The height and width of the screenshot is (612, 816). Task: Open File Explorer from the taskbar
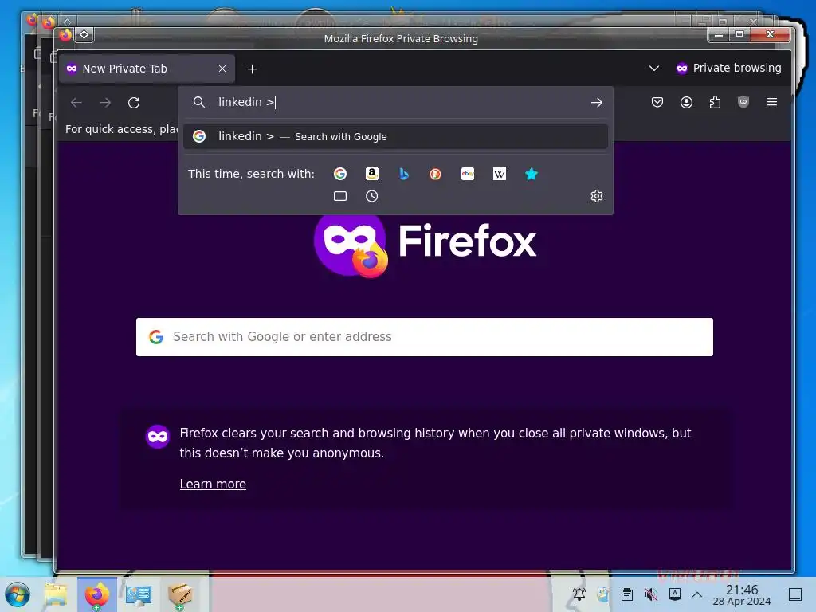56,594
